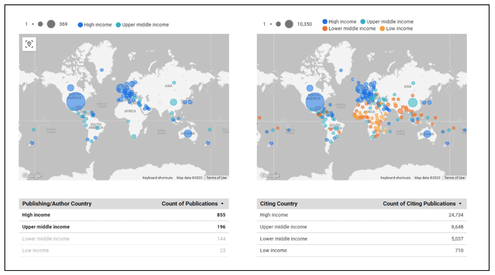Click the Greenland bubble on the left map
The height and width of the screenshot is (275, 495).
102,70
